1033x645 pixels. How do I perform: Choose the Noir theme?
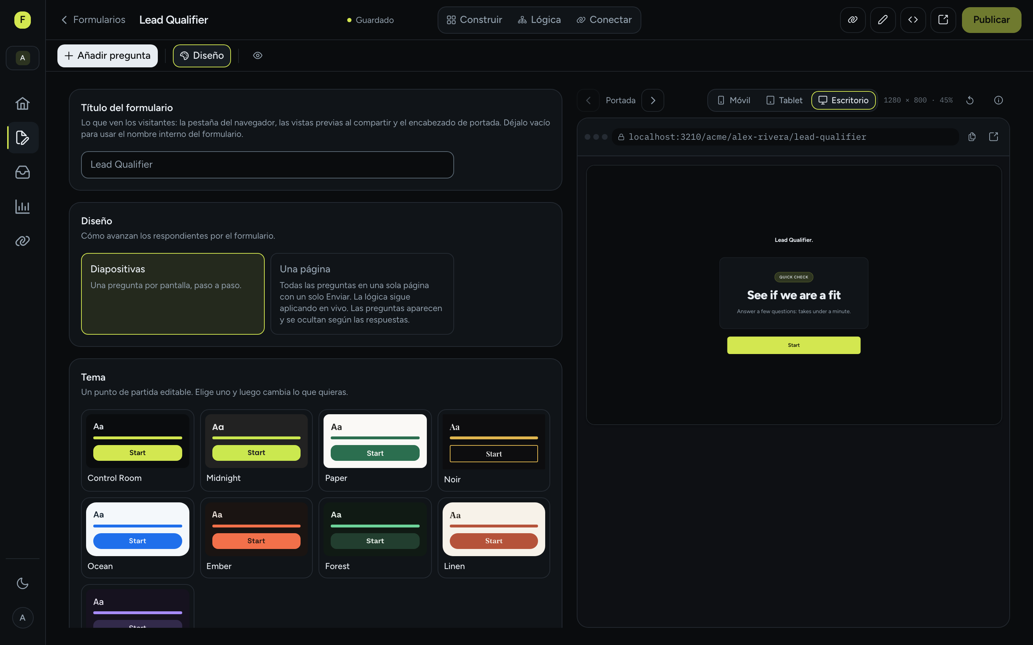tap(494, 450)
